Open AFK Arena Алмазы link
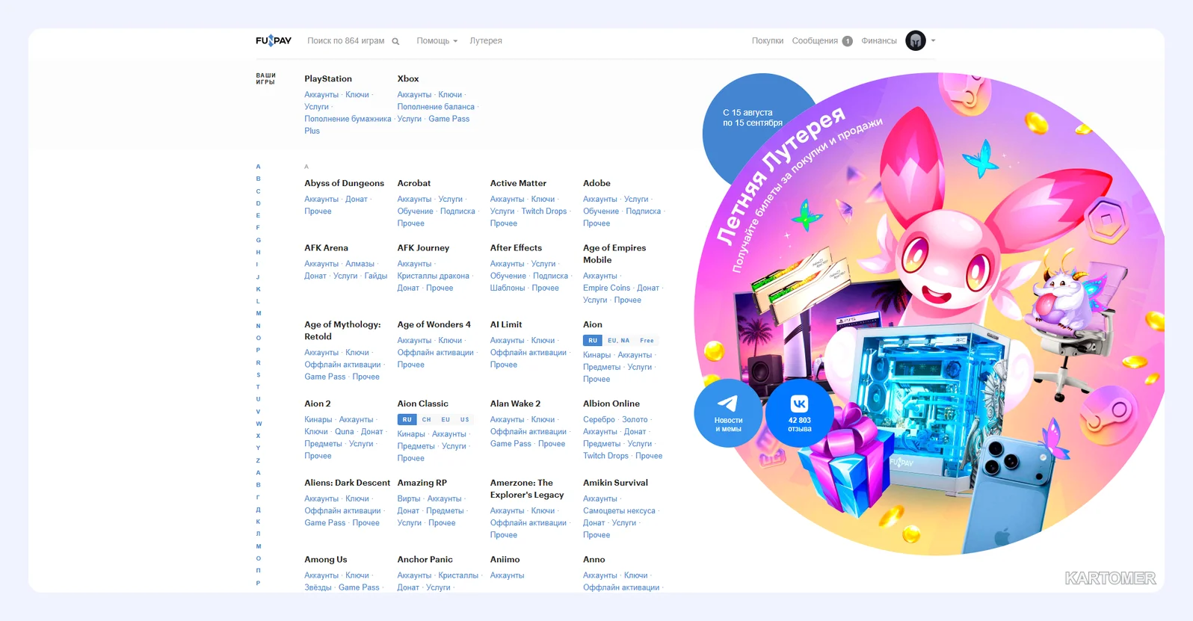The height and width of the screenshot is (621, 1193). pyautogui.click(x=360, y=264)
